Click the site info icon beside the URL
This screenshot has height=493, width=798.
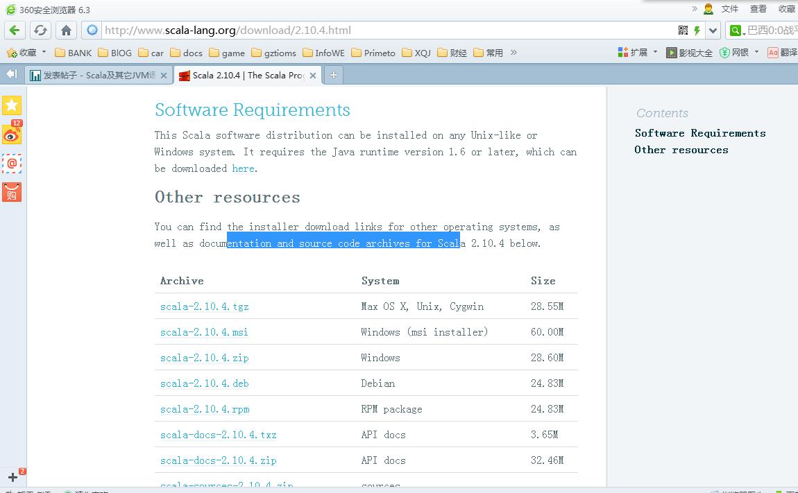92,31
